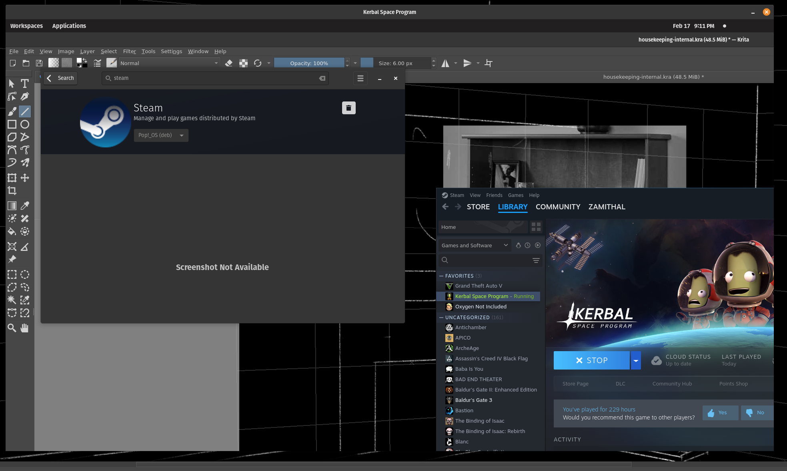The height and width of the screenshot is (471, 787).
Task: Toggle Preserve Alpha in Krita toolbar
Action: pyautogui.click(x=243, y=63)
